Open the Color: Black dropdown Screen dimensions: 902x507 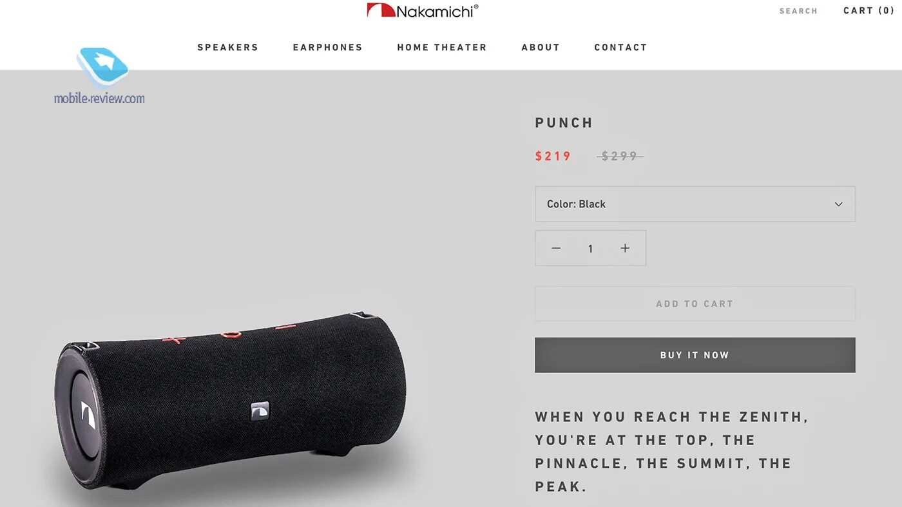click(x=695, y=204)
